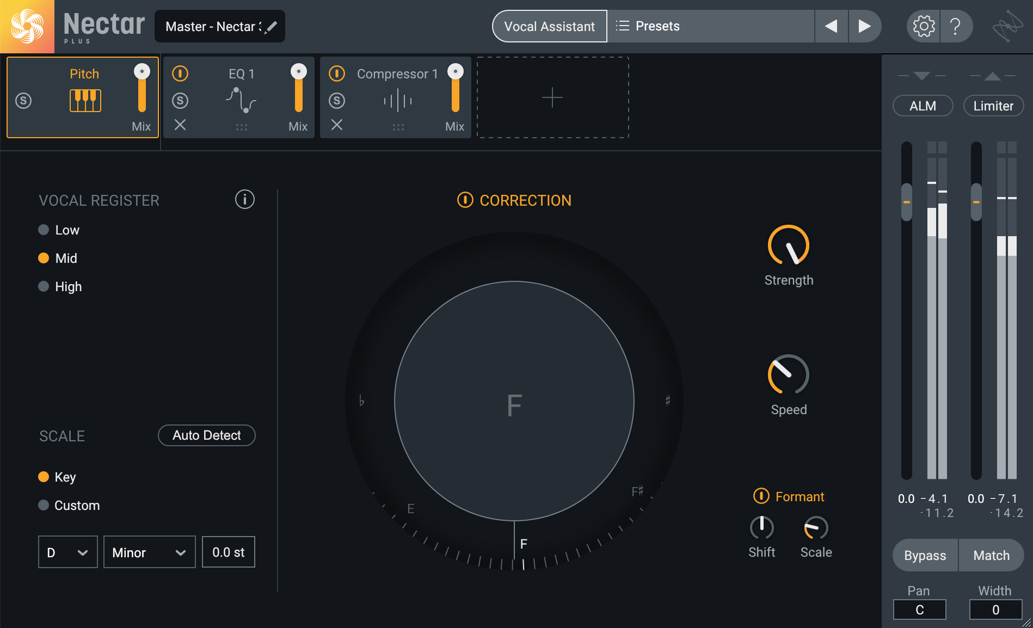Solo the Pitch module
The height and width of the screenshot is (628, 1033).
[x=23, y=101]
